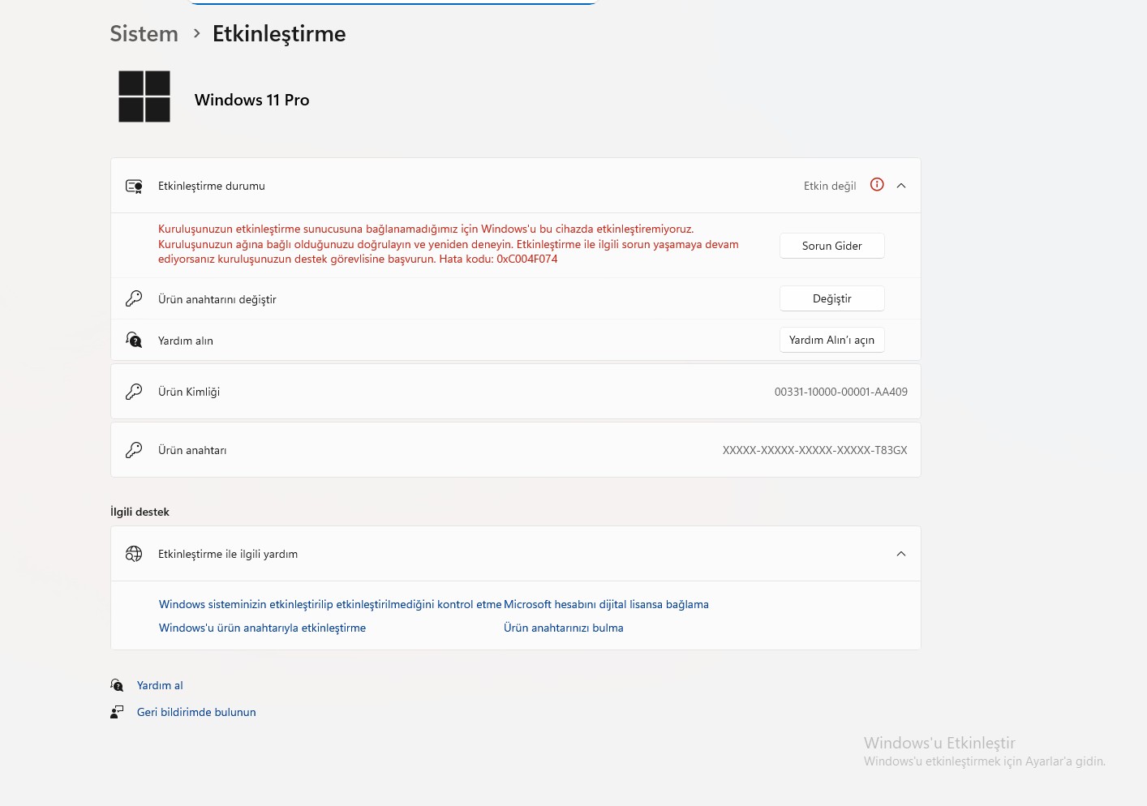Open Yardım Alın'ı açın button
1147x806 pixels.
click(832, 340)
